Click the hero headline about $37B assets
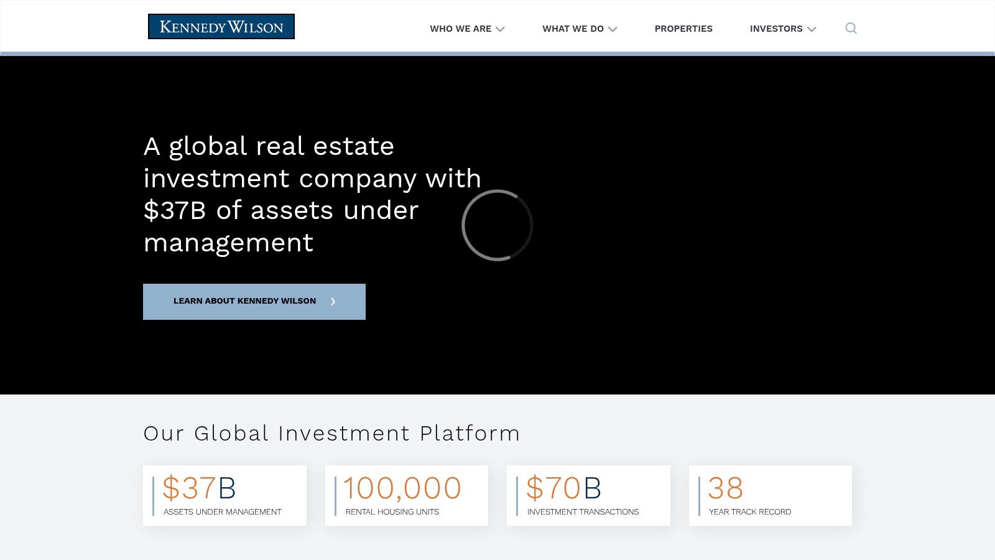Viewport: 995px width, 560px height. pyautogui.click(x=312, y=194)
